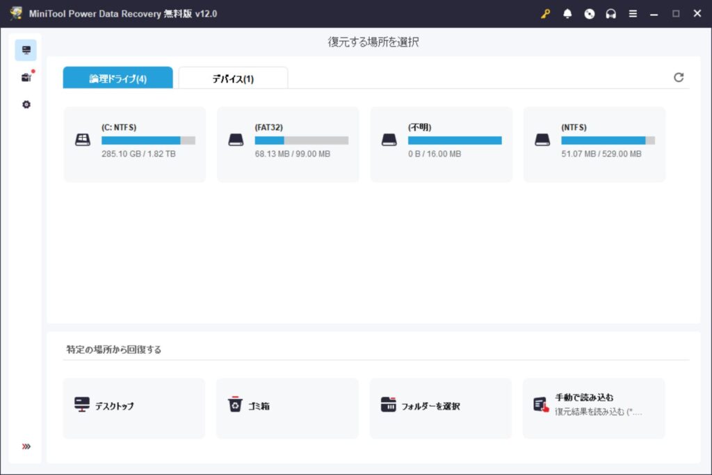Click the "285.10 GB / 1.82 TB" text
712x475 pixels.
(138, 154)
